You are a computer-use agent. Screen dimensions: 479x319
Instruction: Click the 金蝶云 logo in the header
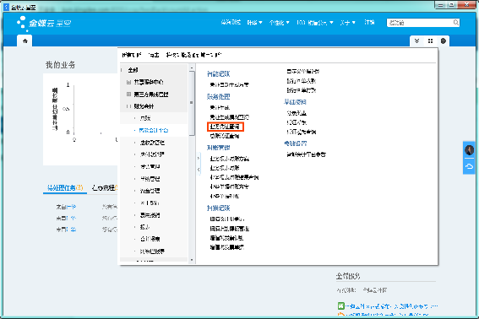pos(44,23)
